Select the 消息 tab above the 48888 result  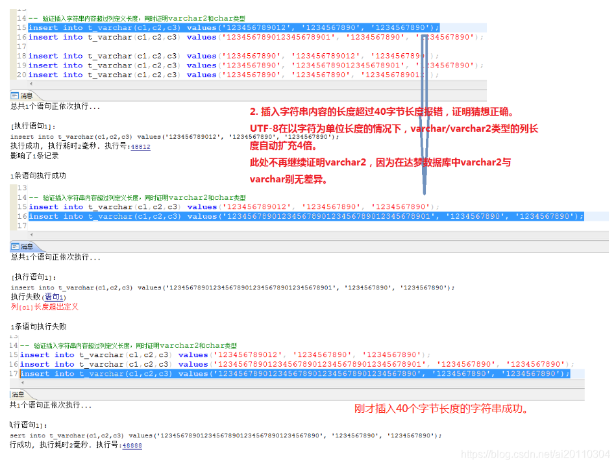(18, 394)
